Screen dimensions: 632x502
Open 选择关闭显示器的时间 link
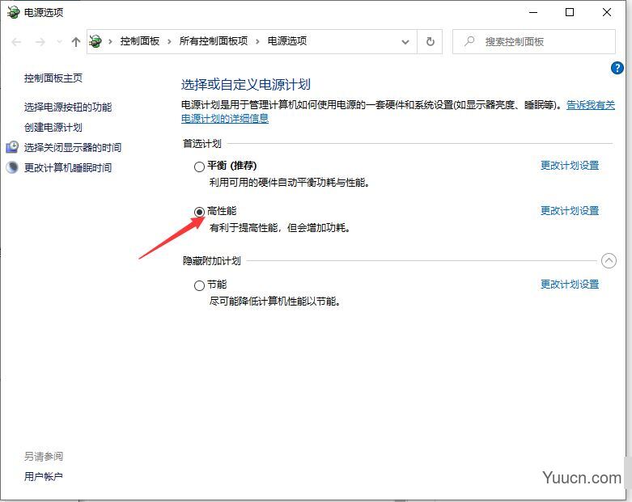[73, 147]
